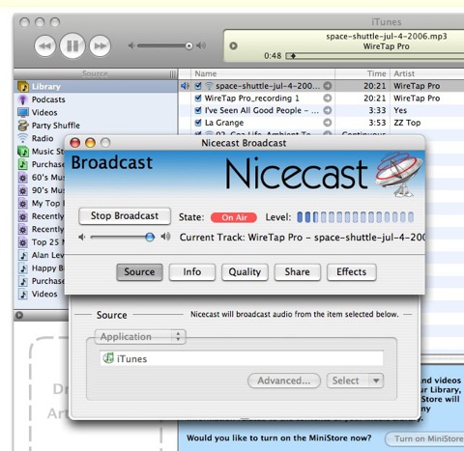The width and height of the screenshot is (464, 451).
Task: Open Podcasts in the source list
Action: pyautogui.click(x=48, y=99)
